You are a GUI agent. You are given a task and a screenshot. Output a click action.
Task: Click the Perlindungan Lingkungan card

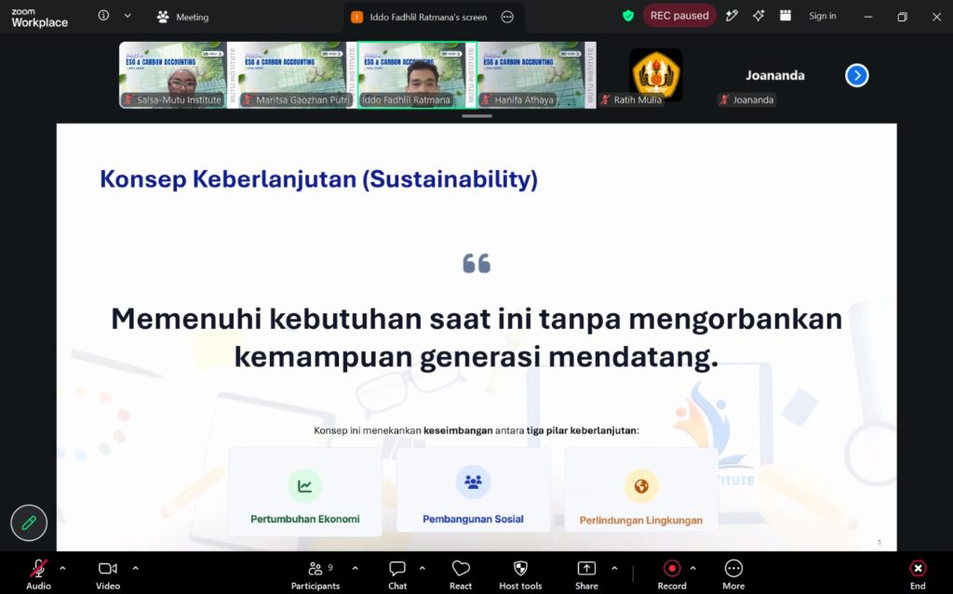[640, 490]
